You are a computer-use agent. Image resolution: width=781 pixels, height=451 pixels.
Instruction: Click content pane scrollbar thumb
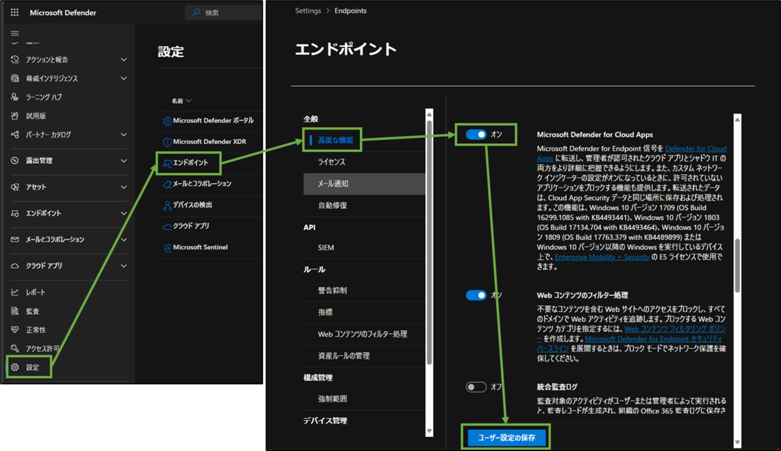pyautogui.click(x=737, y=265)
